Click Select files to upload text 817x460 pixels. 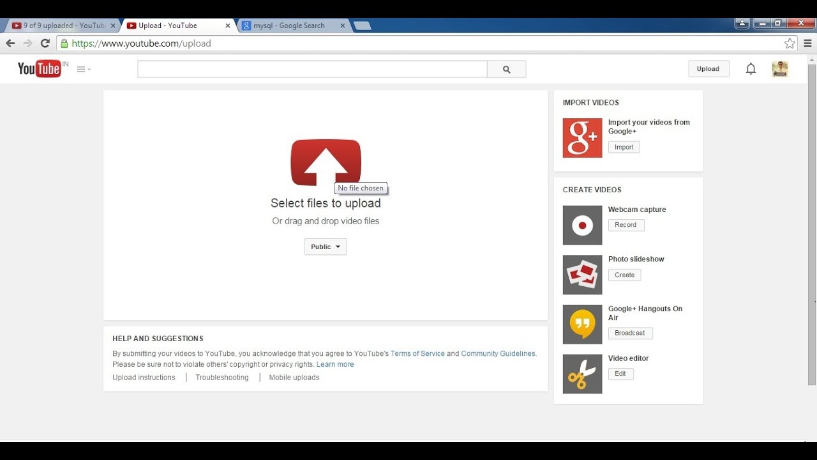point(326,203)
